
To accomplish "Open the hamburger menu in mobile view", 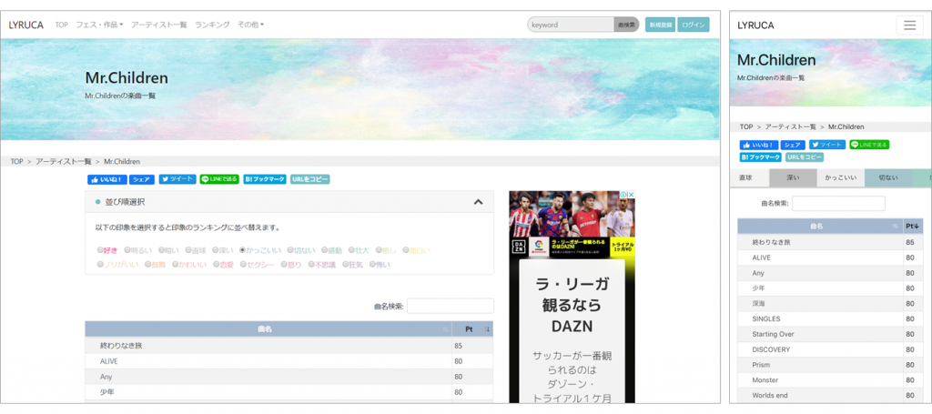I will coord(909,25).
